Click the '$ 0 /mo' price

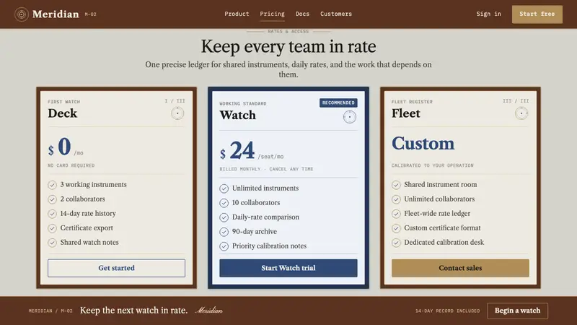[x=66, y=147]
